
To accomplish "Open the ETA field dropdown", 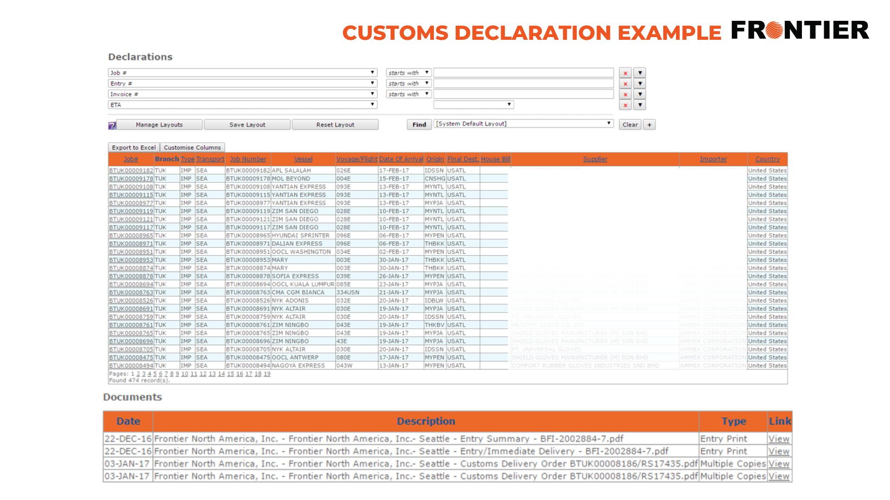I will pos(242,105).
